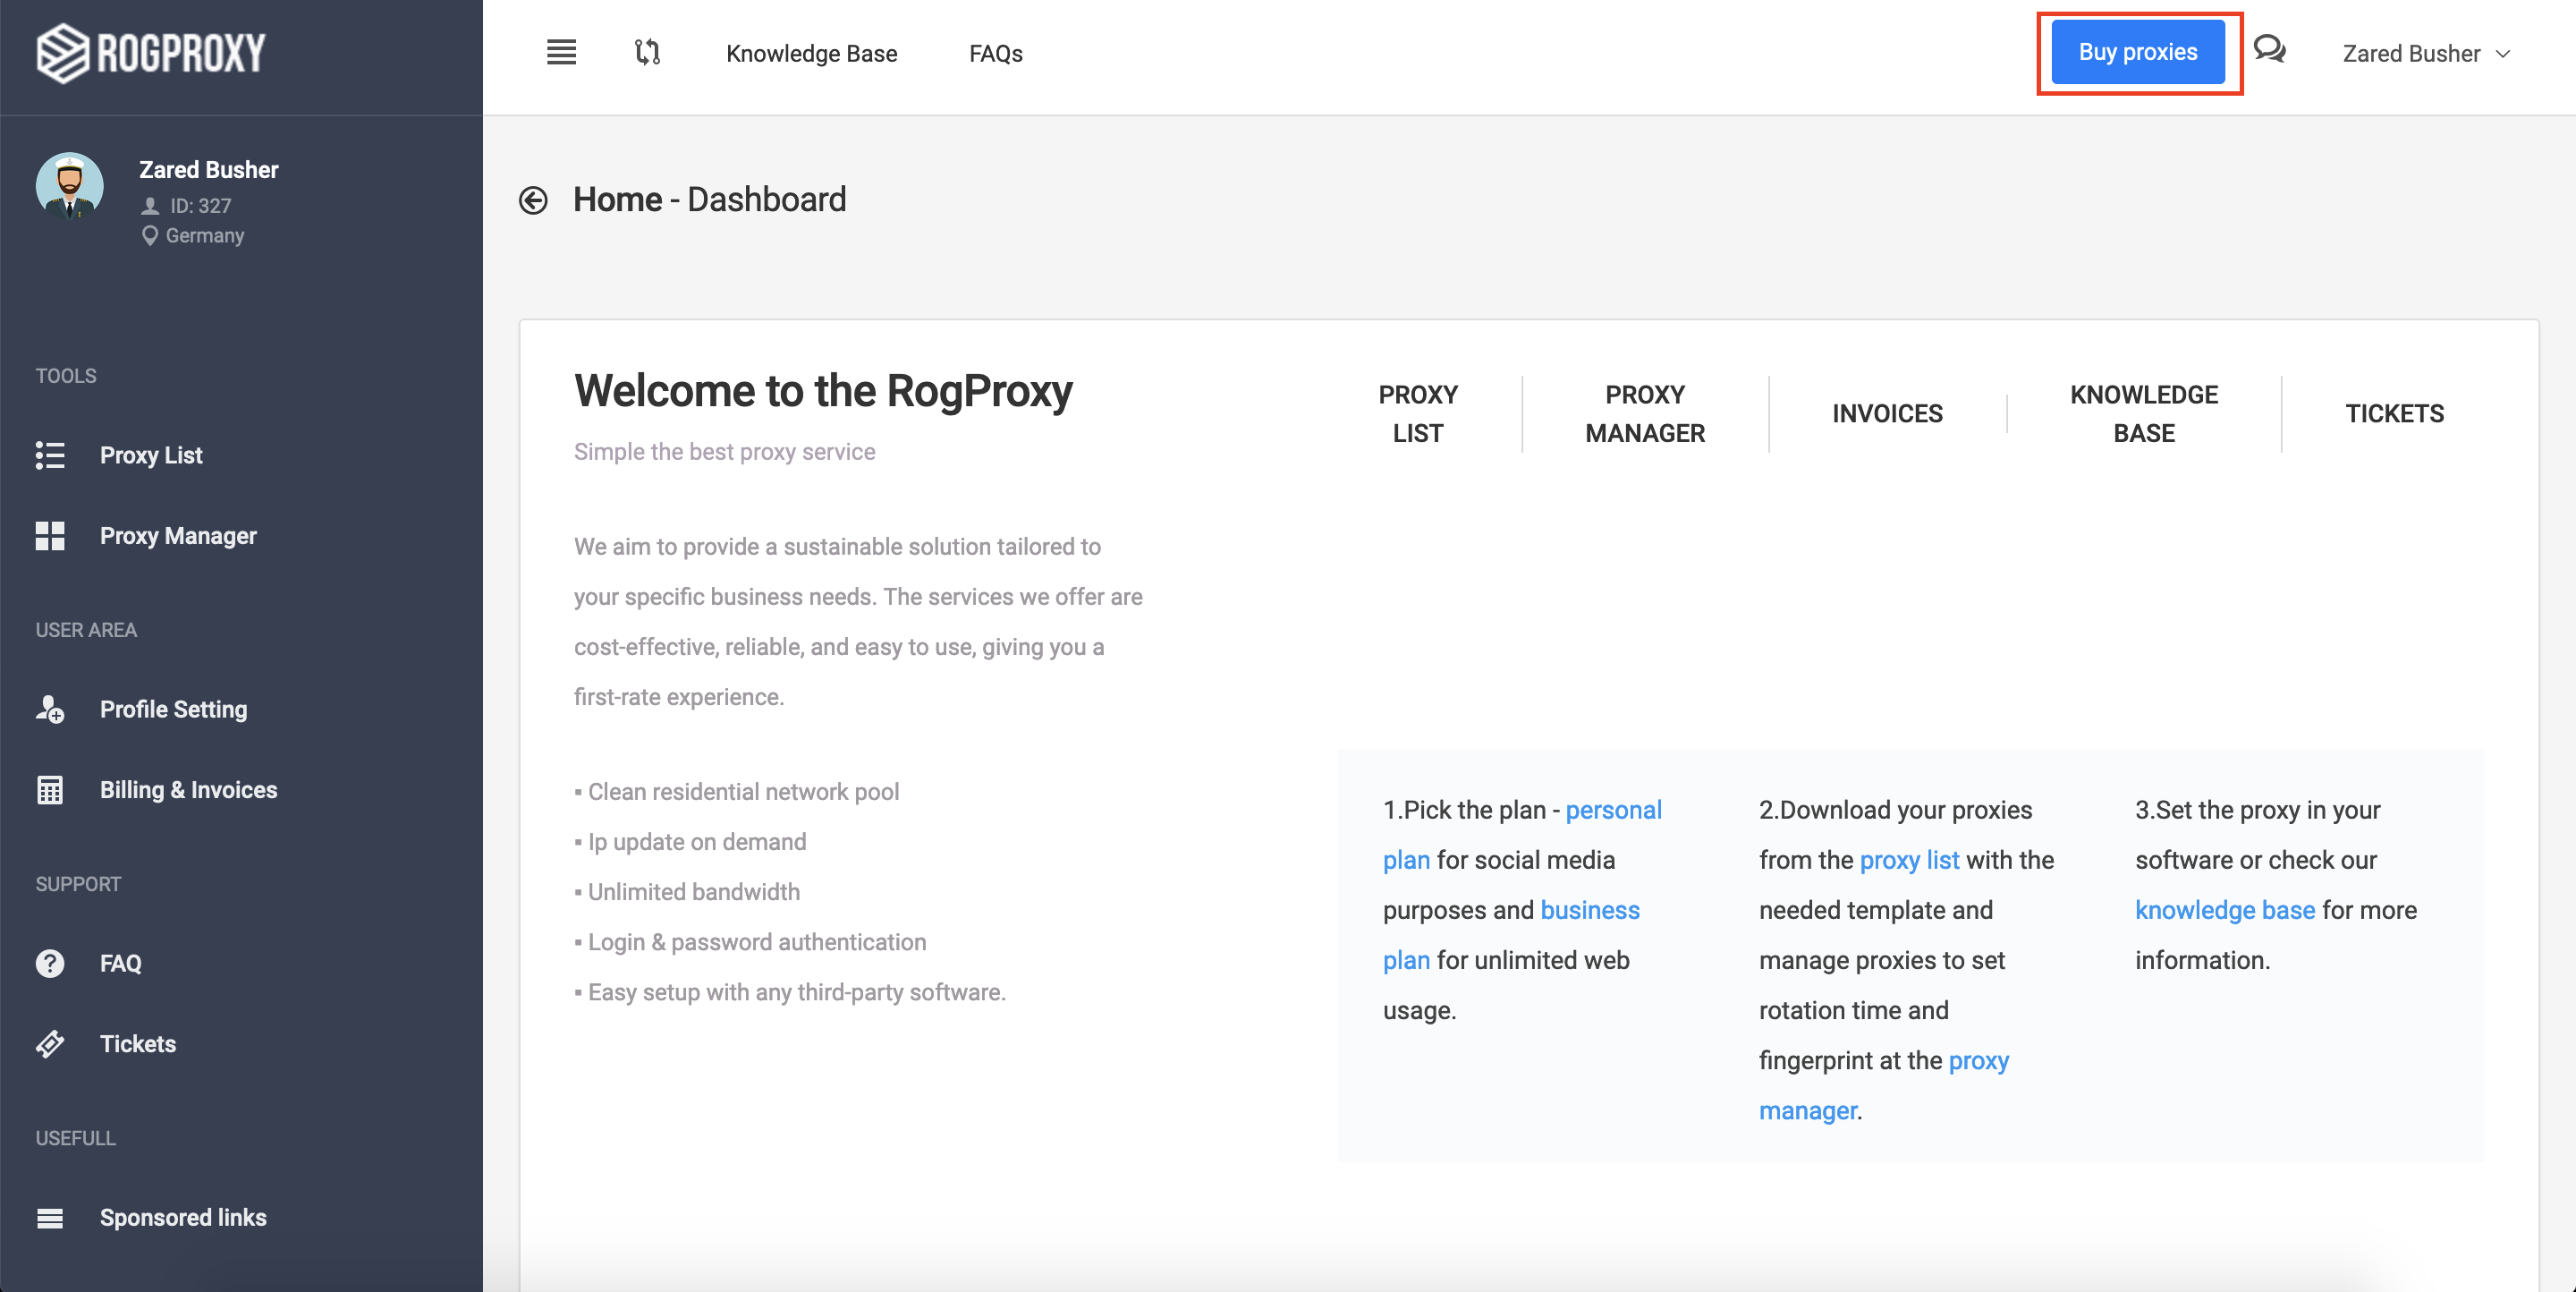The image size is (2576, 1292).
Task: Click the back arrow beside Home - Dashboard
Action: pos(533,200)
